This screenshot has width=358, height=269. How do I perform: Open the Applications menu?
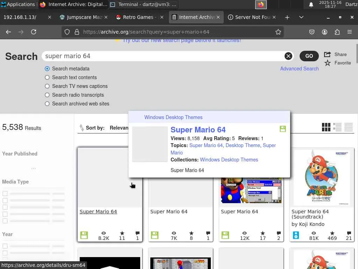point(18,4)
